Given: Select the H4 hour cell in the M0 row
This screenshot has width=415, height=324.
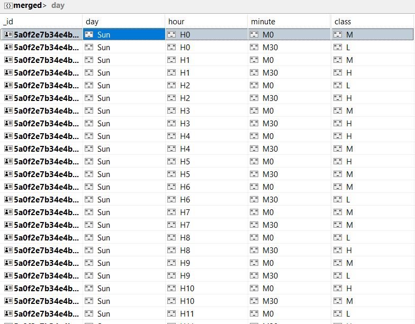Looking at the screenshot, I should click(206, 136).
